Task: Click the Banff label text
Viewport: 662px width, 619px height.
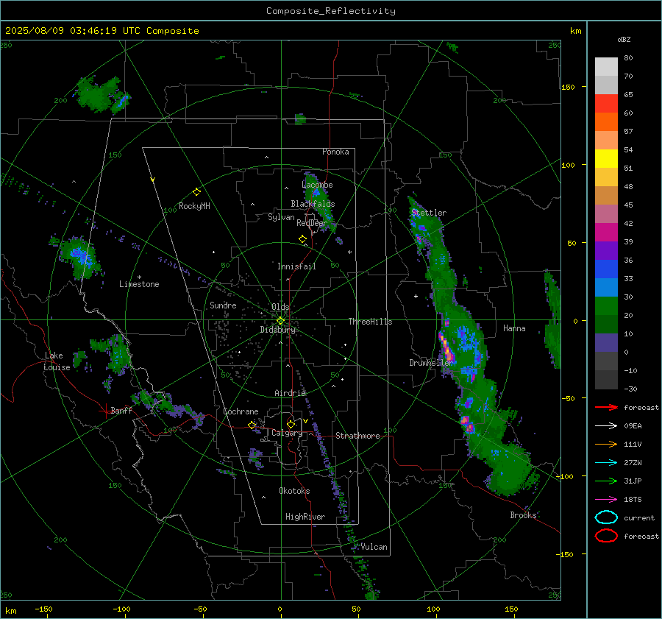Action: [x=121, y=410]
